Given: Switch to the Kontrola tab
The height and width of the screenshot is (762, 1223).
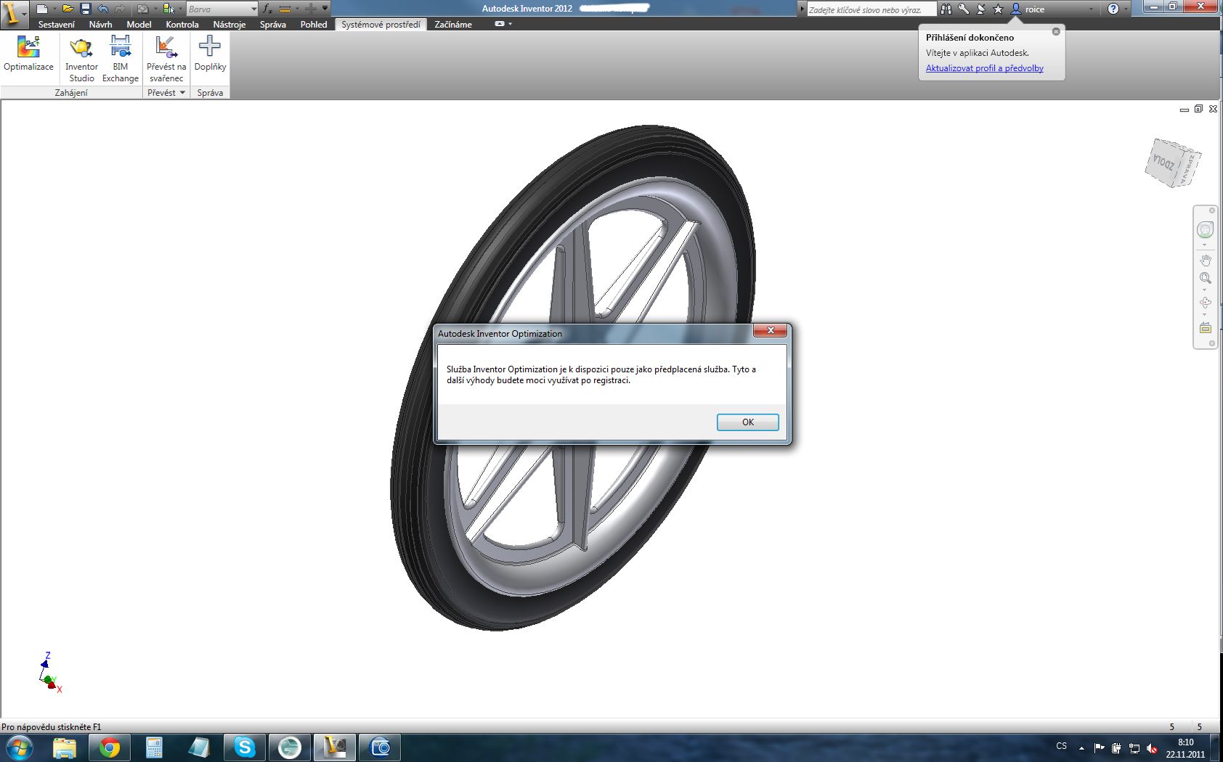Looking at the screenshot, I should pos(182,24).
